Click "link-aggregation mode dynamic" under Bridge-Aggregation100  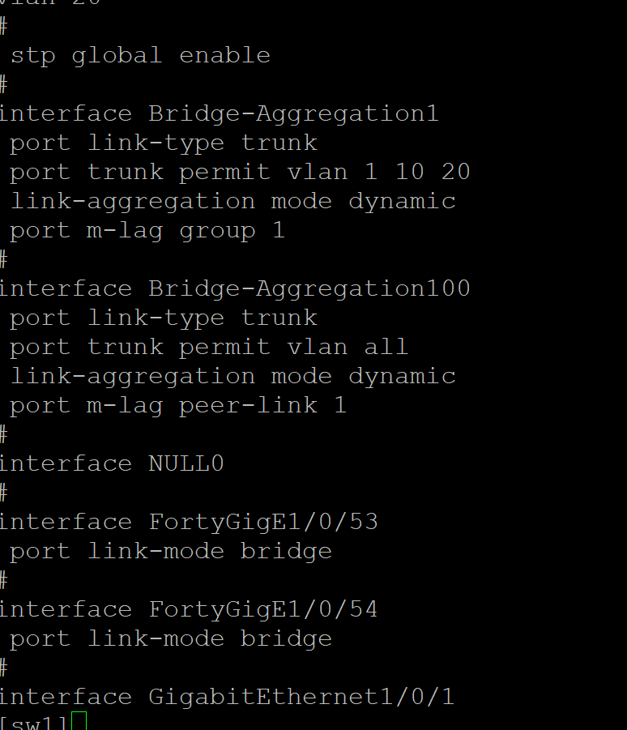click(233, 376)
